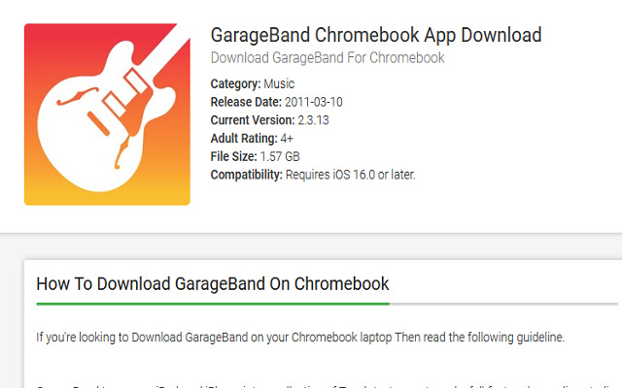This screenshot has height=388, width=622.
Task: Click the GarageBand Chromebook App Download title
Action: (375, 36)
